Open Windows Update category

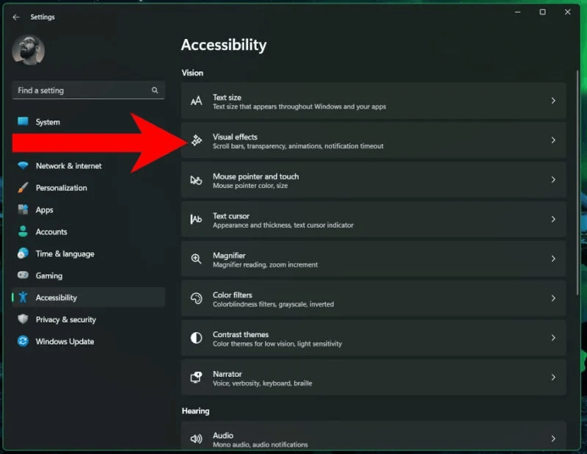click(x=88, y=342)
